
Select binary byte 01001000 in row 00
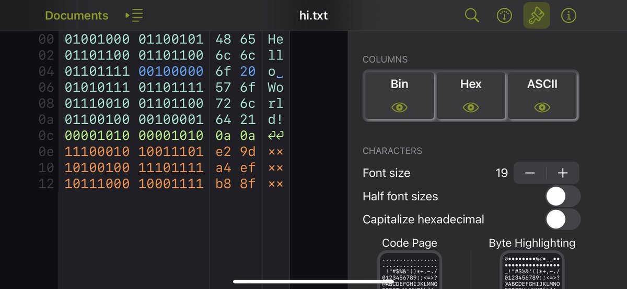(97, 39)
